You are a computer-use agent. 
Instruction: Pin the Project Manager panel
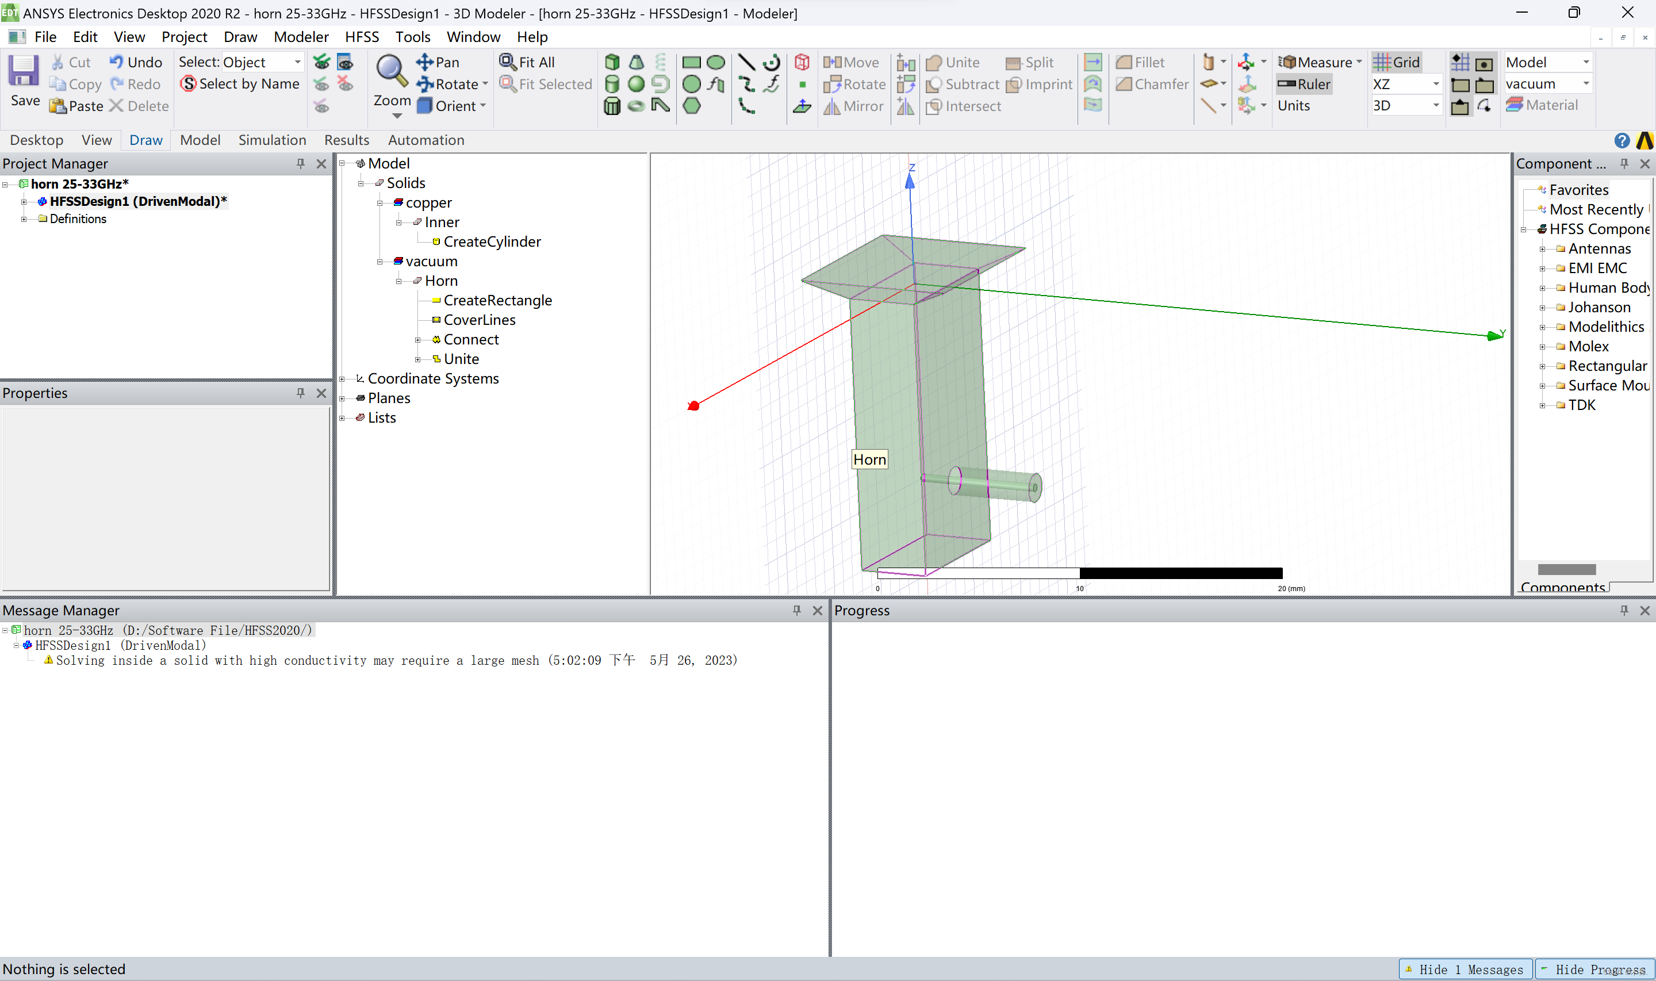pyautogui.click(x=301, y=163)
